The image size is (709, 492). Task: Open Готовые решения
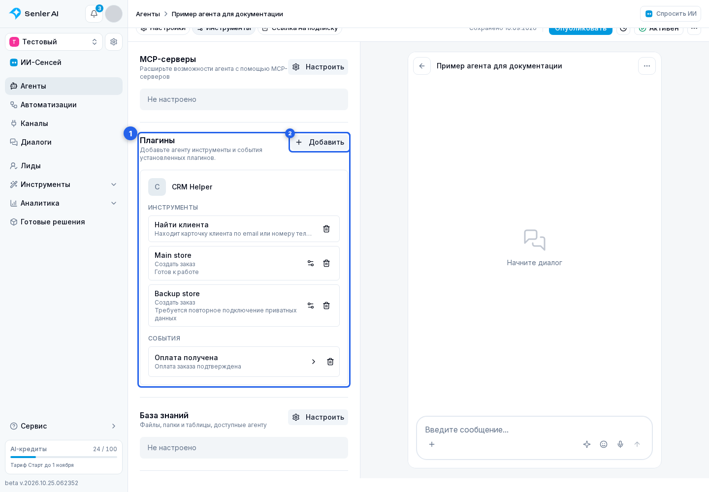pyautogui.click(x=64, y=222)
